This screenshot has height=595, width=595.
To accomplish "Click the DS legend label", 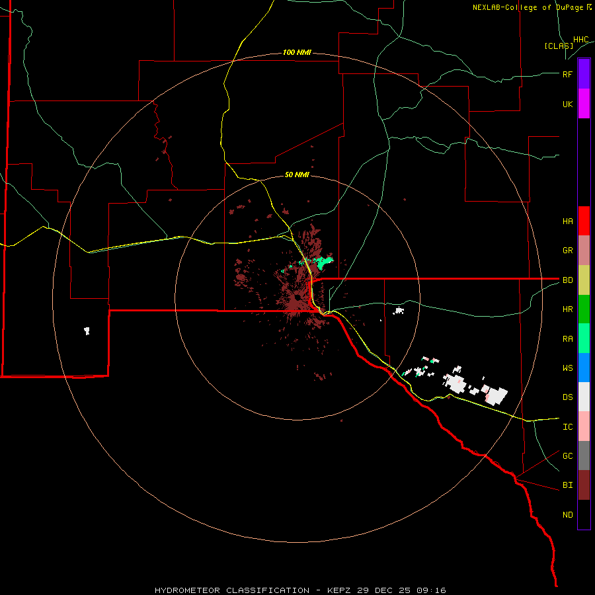I will 567,397.
